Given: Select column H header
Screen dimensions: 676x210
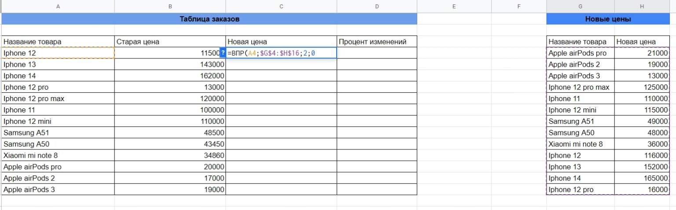Looking at the screenshot, I should (x=643, y=6).
